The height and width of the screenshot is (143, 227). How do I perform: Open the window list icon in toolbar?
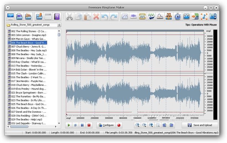pos(48,17)
